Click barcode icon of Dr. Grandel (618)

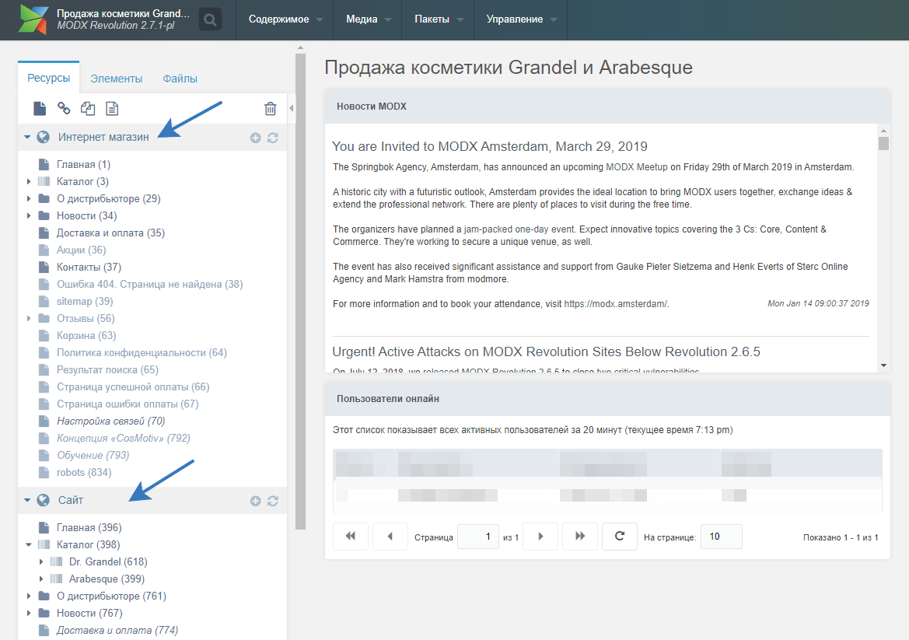click(56, 561)
